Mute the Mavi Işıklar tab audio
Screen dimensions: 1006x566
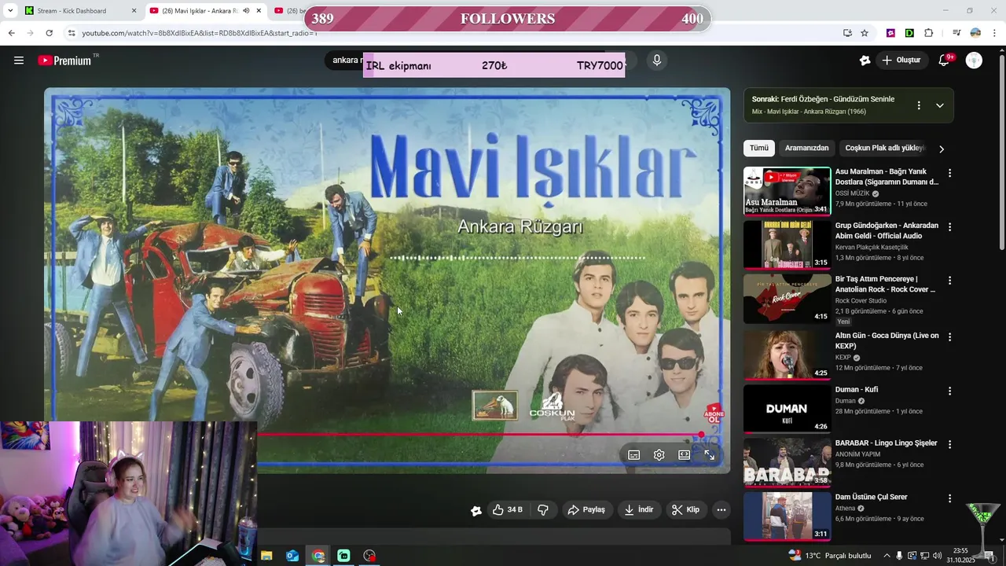(246, 11)
